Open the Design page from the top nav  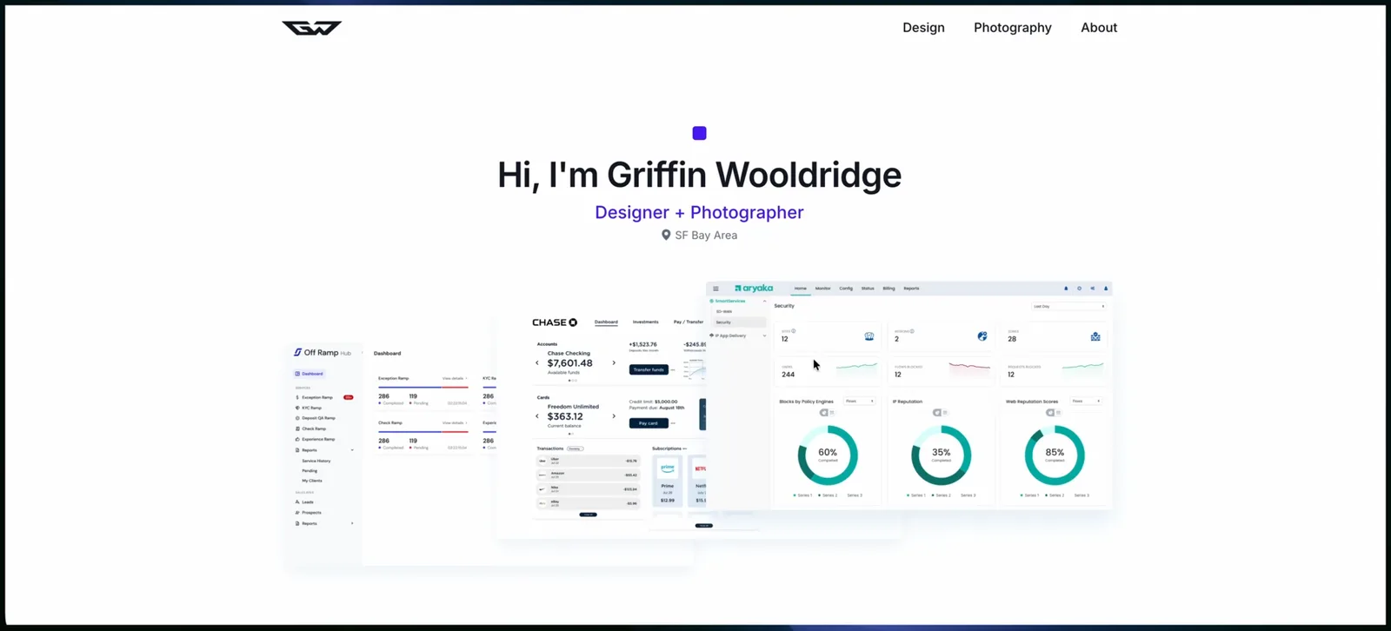click(x=923, y=28)
